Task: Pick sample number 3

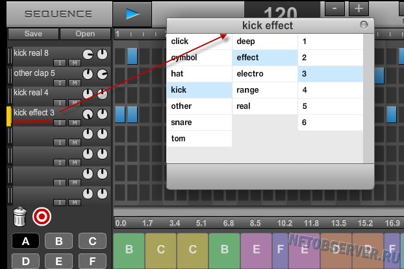Action: (331, 74)
